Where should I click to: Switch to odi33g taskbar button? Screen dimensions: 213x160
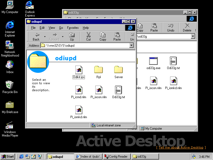point(145,157)
